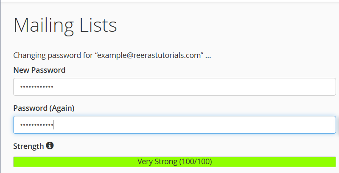
Task: Click the "Very Strong (100/100)" strength text
Action: click(x=174, y=162)
